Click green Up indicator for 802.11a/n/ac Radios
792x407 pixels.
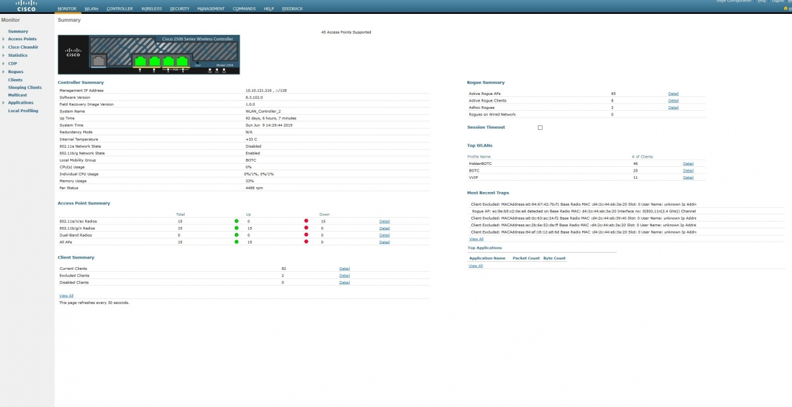[237, 221]
